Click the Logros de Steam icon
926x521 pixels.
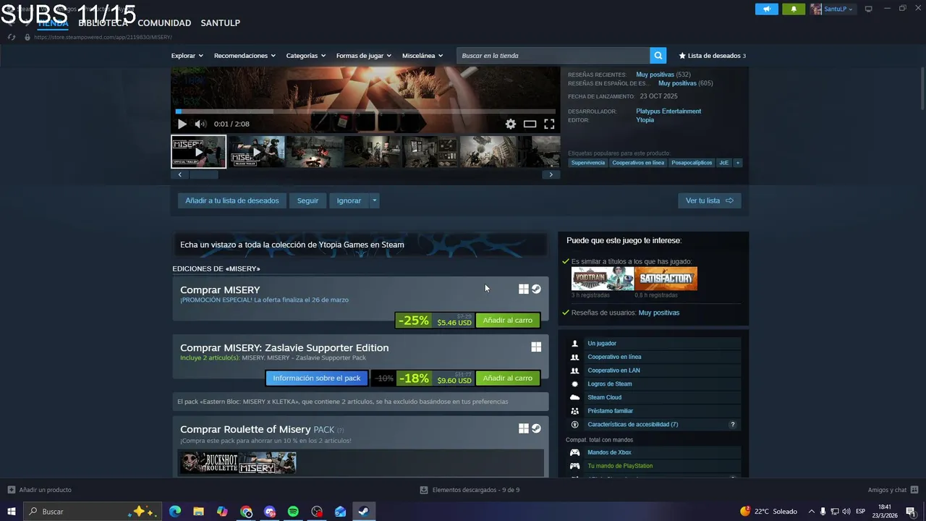(x=574, y=384)
